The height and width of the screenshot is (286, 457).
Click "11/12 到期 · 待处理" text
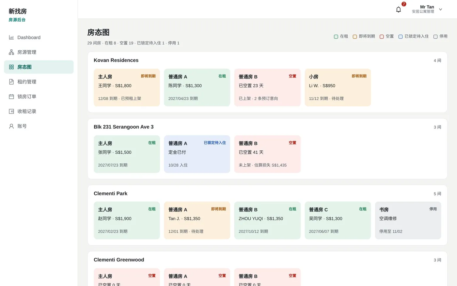(x=326, y=98)
